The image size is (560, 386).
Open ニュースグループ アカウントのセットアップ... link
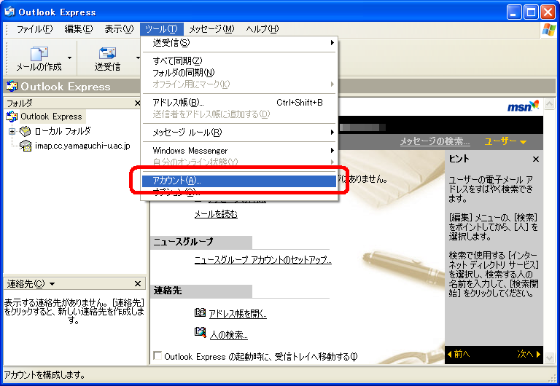262,260
